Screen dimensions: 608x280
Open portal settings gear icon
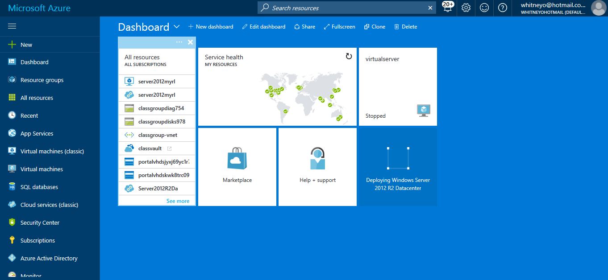click(466, 8)
